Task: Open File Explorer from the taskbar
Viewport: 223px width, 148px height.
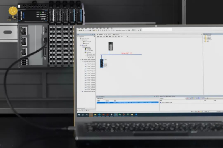Action: (x=95, y=115)
